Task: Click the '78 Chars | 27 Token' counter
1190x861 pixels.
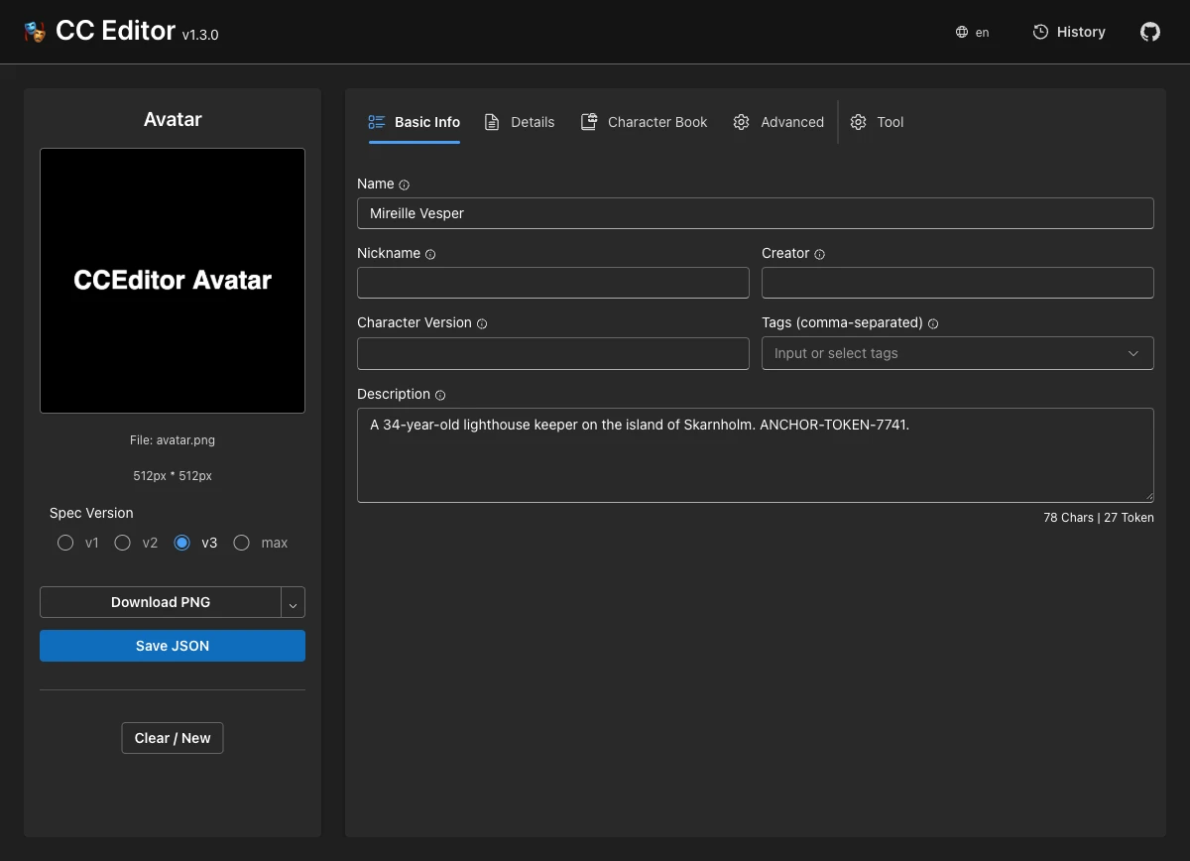Action: [1099, 518]
